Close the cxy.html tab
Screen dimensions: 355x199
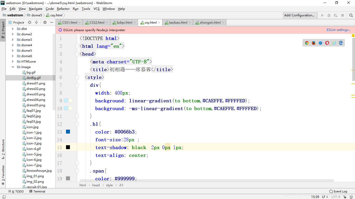point(159,22)
